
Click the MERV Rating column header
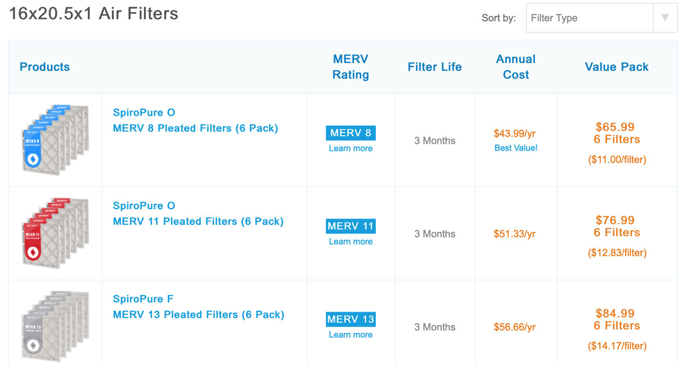coord(350,67)
